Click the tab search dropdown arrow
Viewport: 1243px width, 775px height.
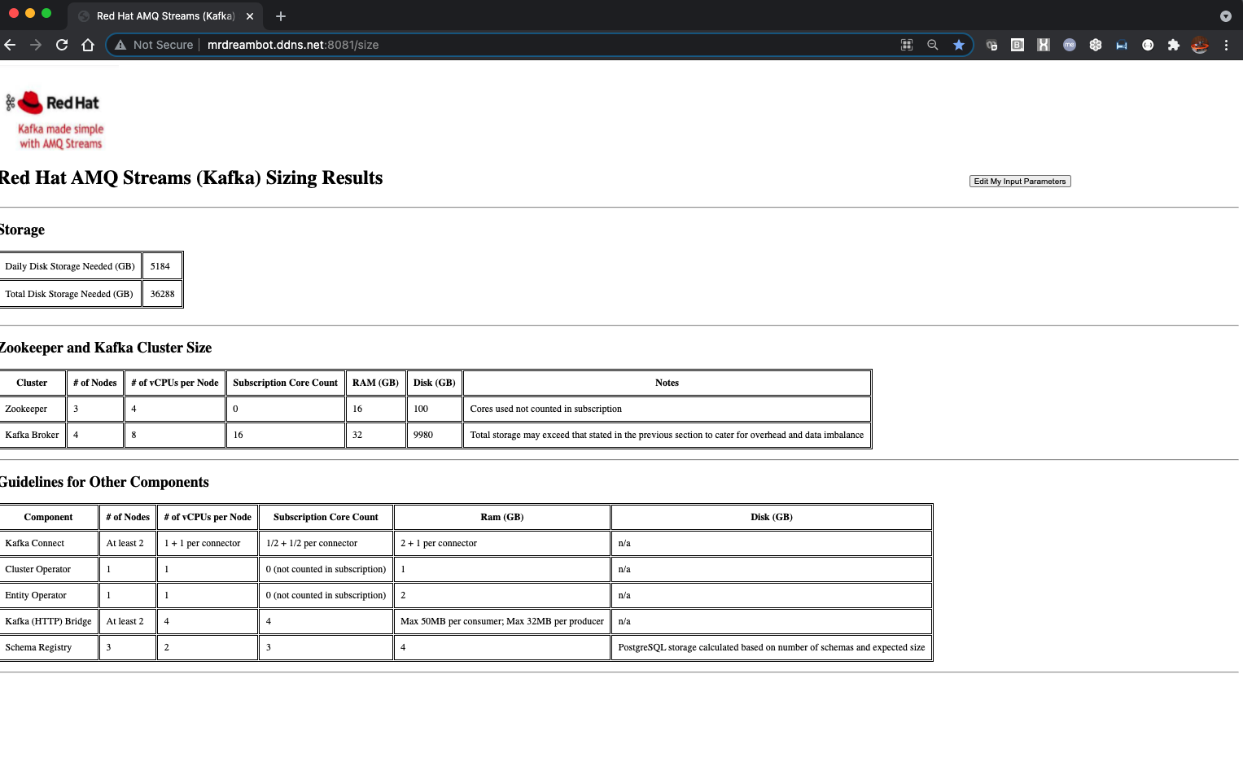pyautogui.click(x=1226, y=16)
